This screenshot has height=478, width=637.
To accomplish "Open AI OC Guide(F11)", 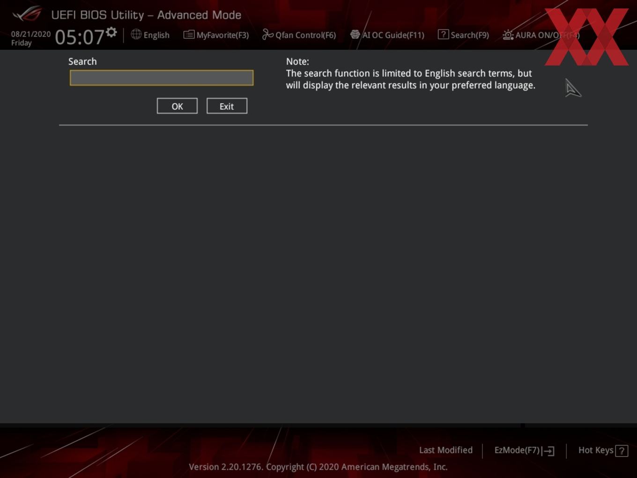I will click(x=393, y=35).
